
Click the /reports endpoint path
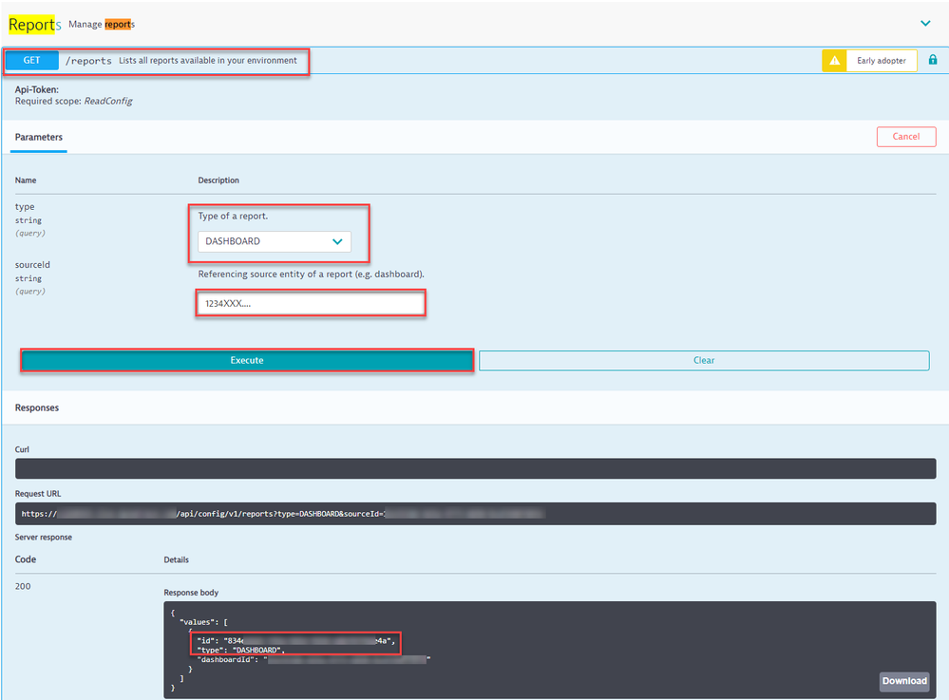coord(88,61)
